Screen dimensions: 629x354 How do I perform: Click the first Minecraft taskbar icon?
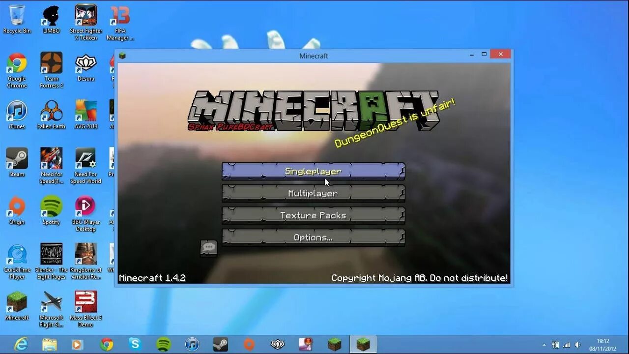[x=335, y=344]
